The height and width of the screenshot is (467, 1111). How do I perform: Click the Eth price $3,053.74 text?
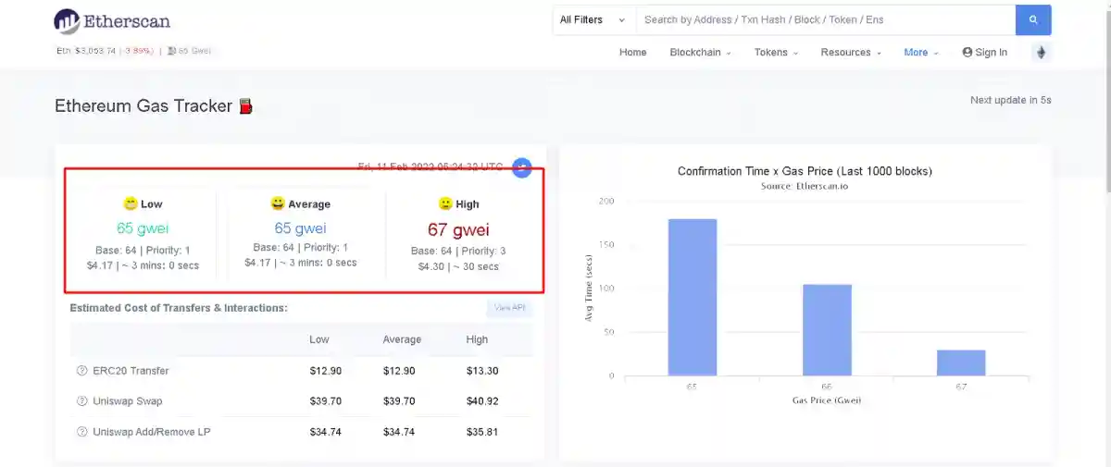coord(86,51)
